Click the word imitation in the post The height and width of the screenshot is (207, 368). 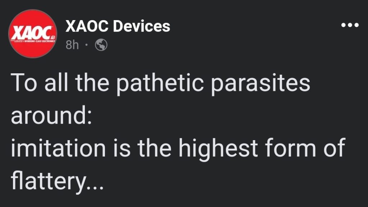coord(59,148)
